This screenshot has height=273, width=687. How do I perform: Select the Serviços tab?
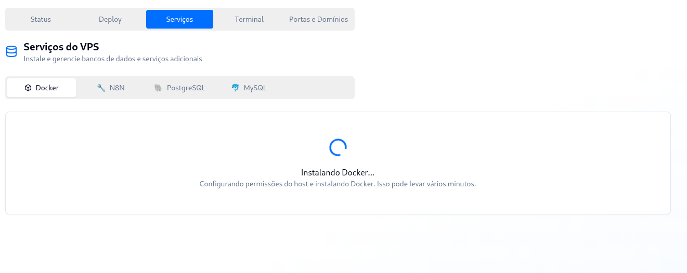coord(179,19)
